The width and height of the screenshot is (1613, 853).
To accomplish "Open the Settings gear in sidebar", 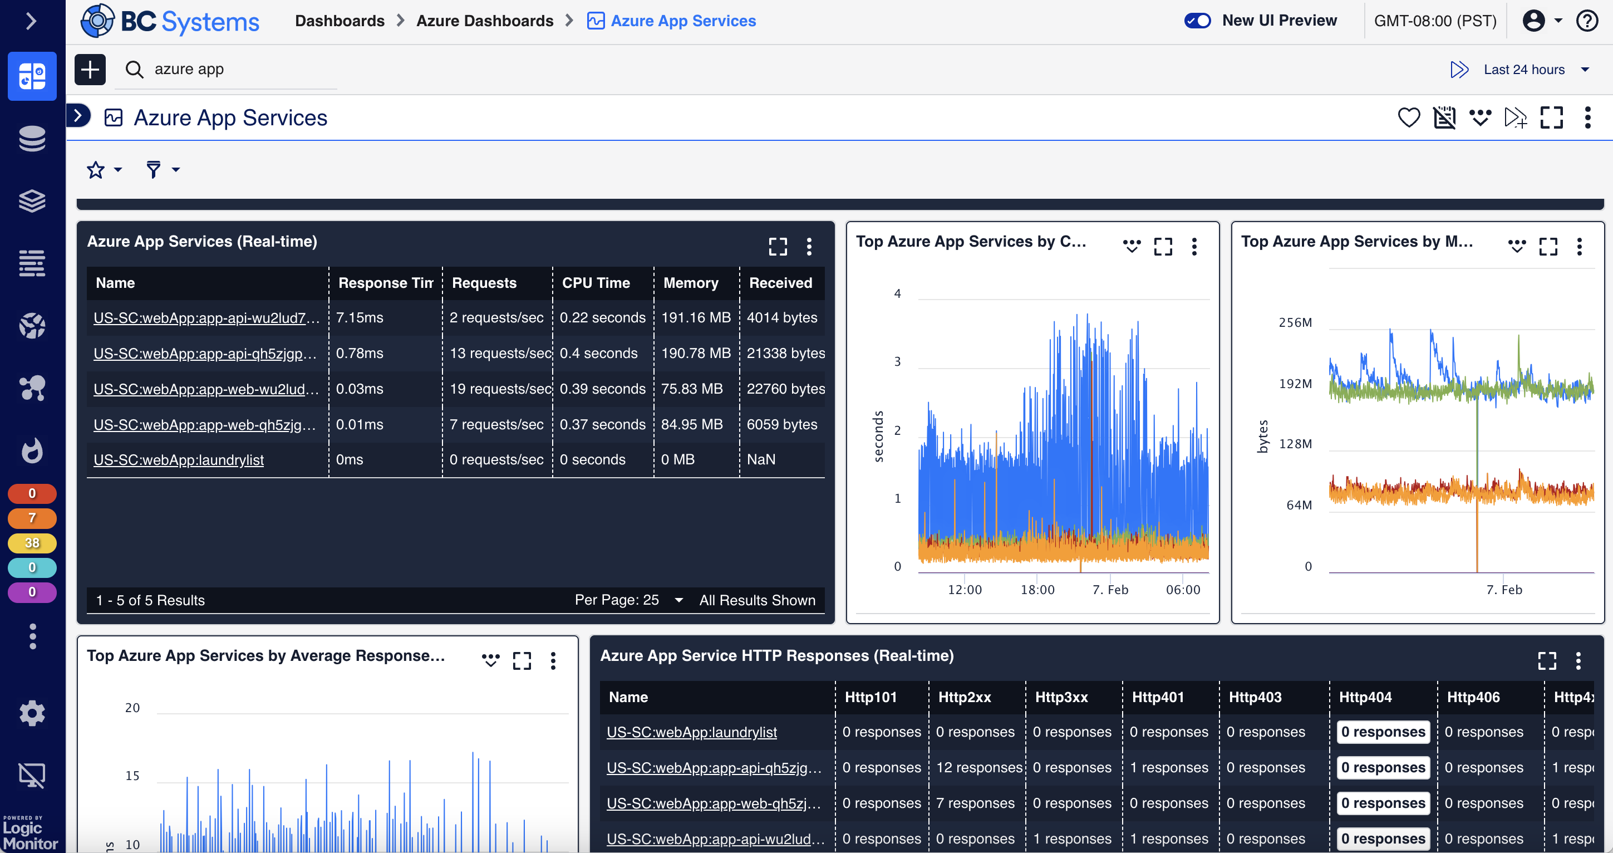I will coord(32,713).
